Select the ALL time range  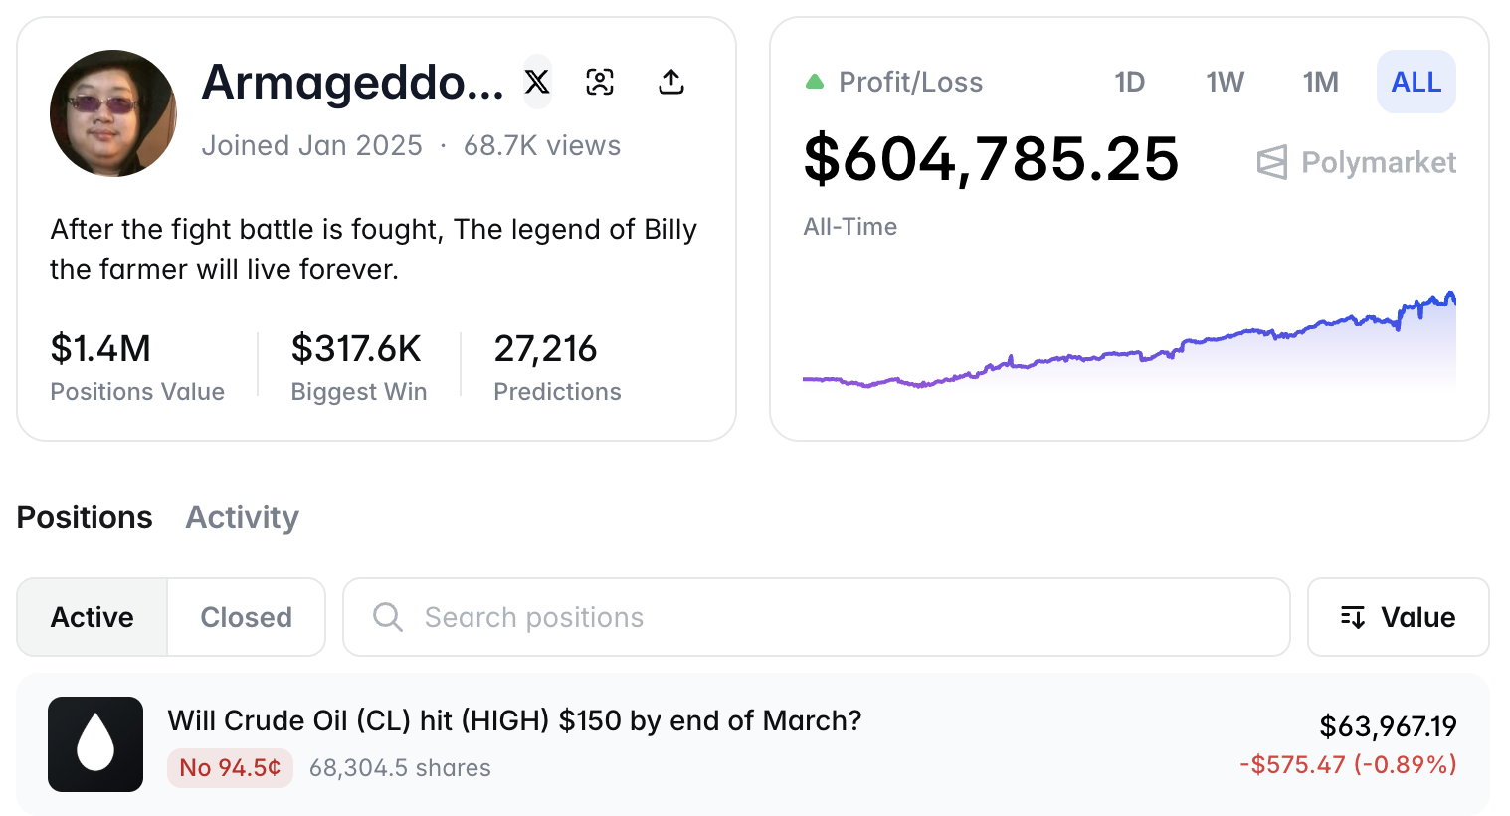click(x=1416, y=82)
